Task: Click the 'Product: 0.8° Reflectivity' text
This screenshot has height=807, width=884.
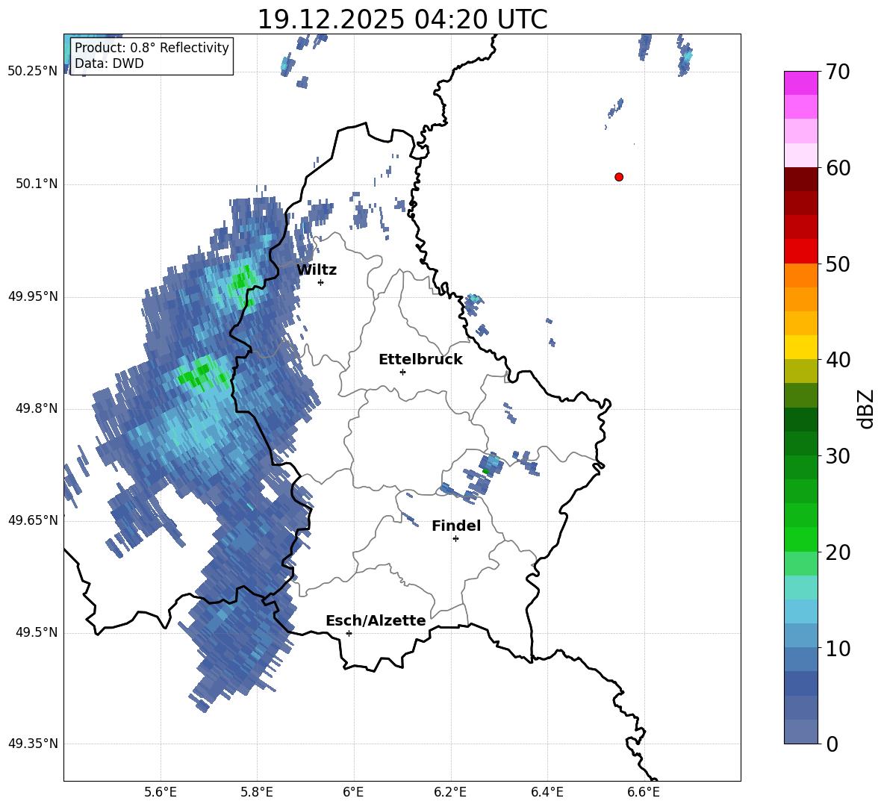Action: coord(152,47)
